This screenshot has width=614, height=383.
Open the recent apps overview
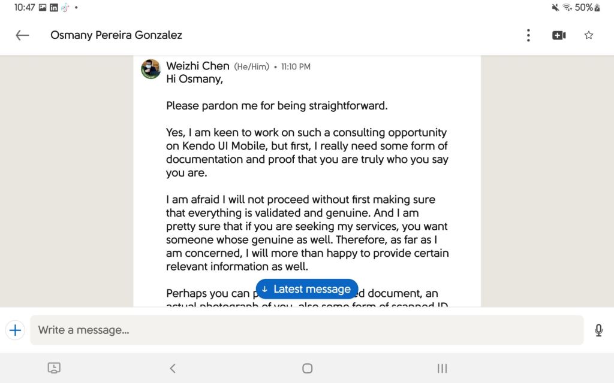point(442,369)
